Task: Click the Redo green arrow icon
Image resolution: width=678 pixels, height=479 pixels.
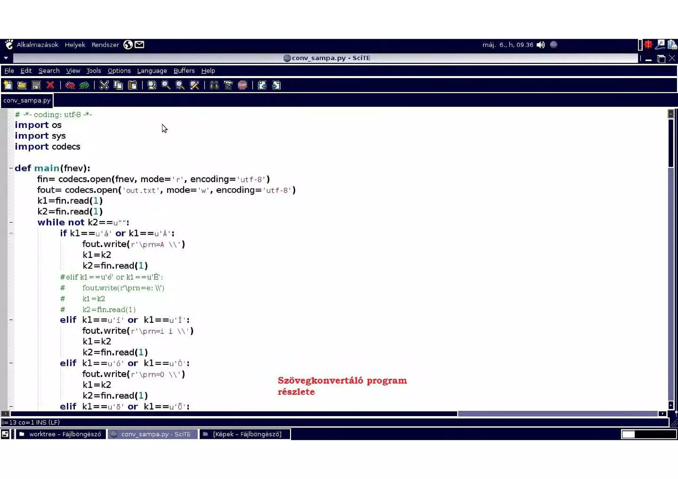Action: (84, 85)
